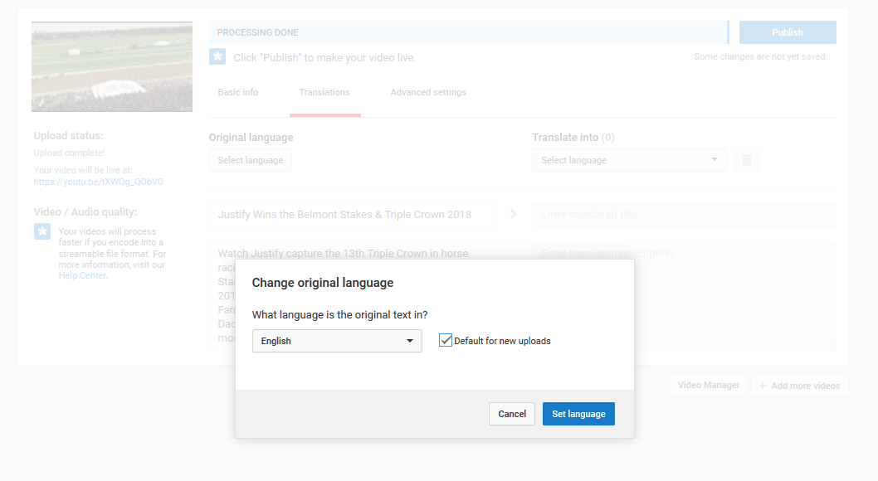The height and width of the screenshot is (481, 878).
Task: Cancel the Change original language dialog
Action: click(512, 414)
